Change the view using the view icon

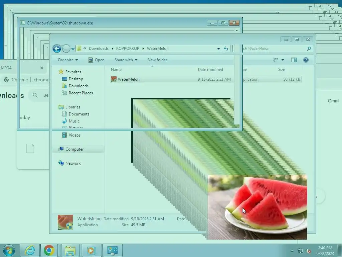(x=276, y=60)
